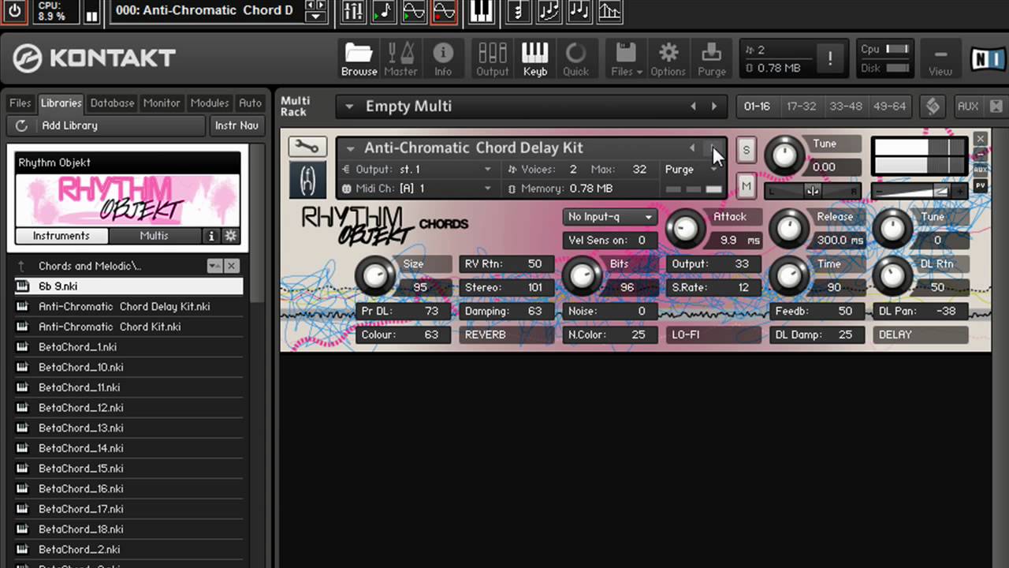Select 01-16 multi rack page
The image size is (1009, 568).
757,106
